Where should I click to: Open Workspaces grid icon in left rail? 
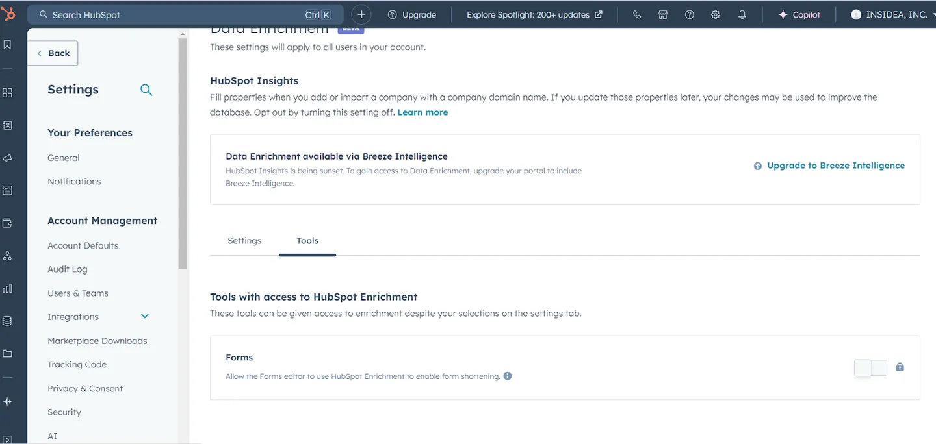(8, 93)
